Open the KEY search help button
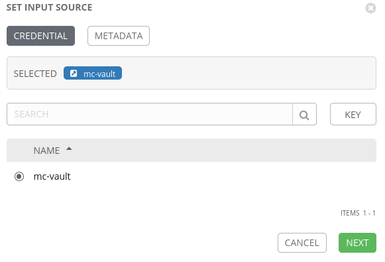 (353, 114)
